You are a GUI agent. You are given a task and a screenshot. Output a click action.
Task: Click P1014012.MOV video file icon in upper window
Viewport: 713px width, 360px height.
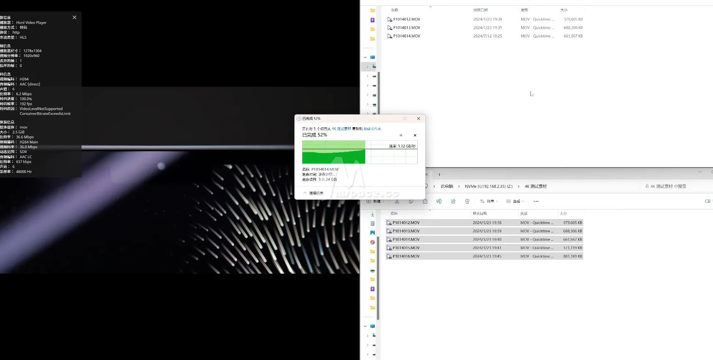pyautogui.click(x=390, y=19)
